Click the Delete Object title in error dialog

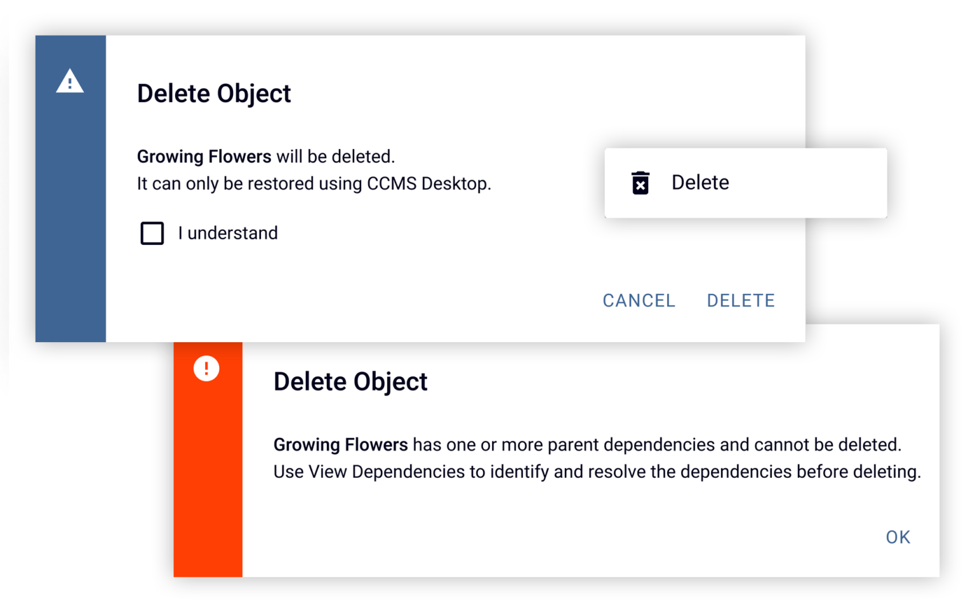(350, 381)
